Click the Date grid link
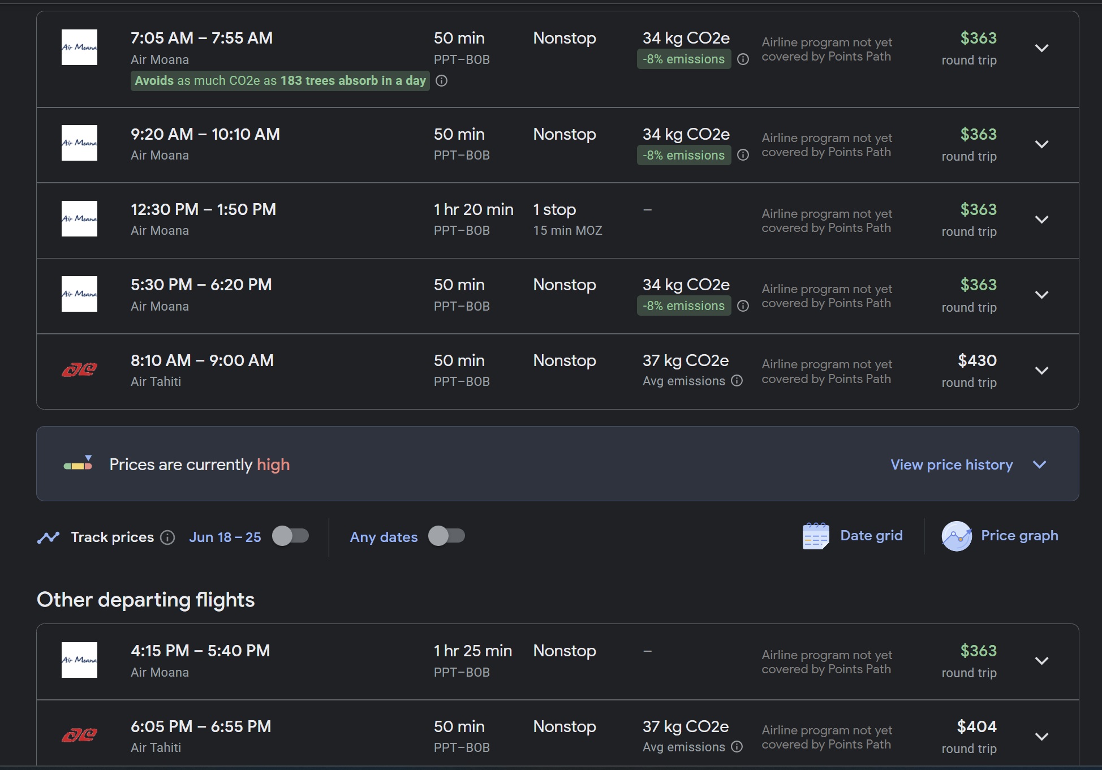The height and width of the screenshot is (770, 1102). pyautogui.click(x=871, y=536)
